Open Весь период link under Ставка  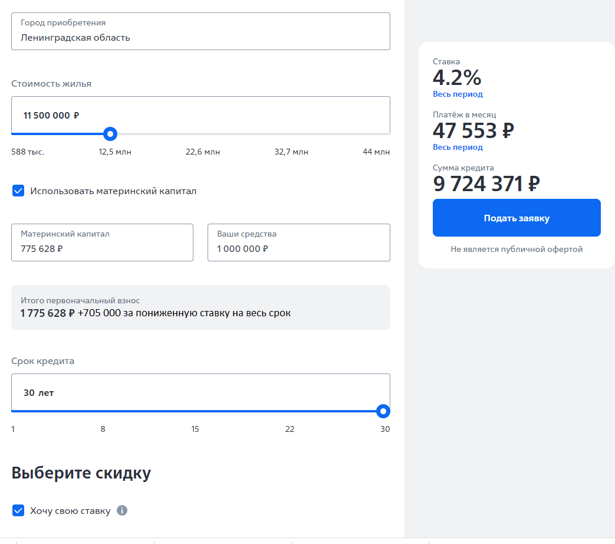(458, 94)
